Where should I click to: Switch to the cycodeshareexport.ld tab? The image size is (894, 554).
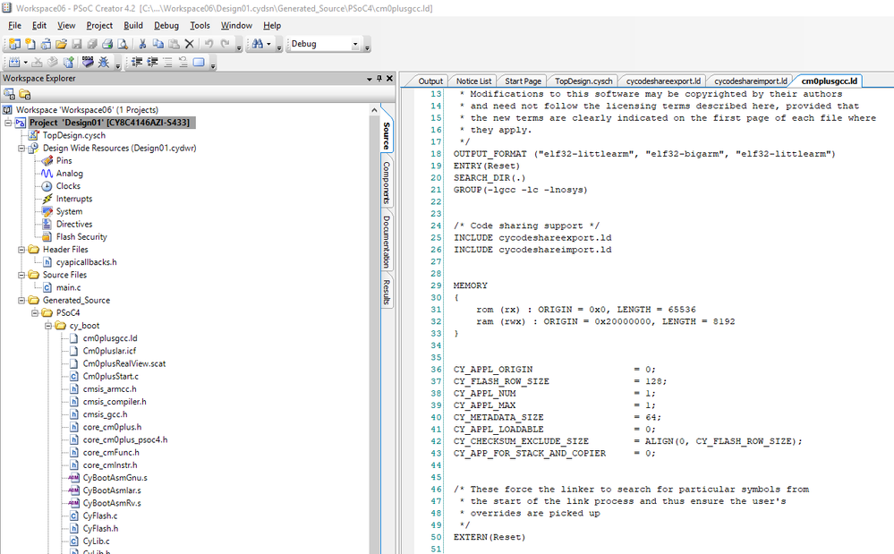(662, 81)
